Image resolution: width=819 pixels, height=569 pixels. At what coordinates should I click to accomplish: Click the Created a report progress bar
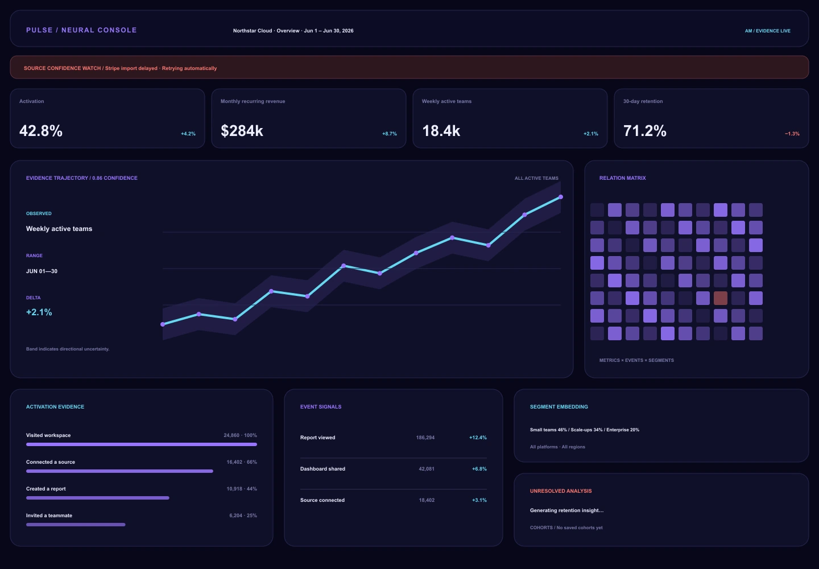[x=98, y=498]
